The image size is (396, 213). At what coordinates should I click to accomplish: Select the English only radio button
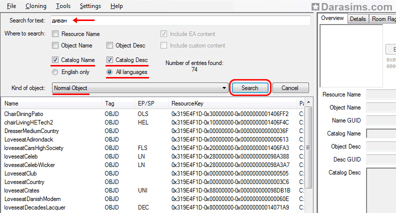[x=55, y=72]
